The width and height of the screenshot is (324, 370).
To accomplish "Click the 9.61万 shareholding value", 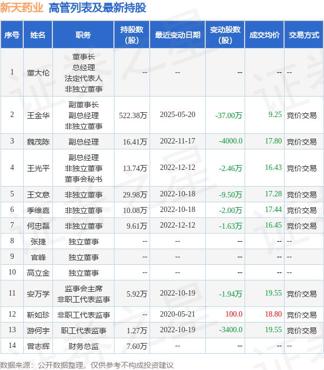I will (137, 226).
